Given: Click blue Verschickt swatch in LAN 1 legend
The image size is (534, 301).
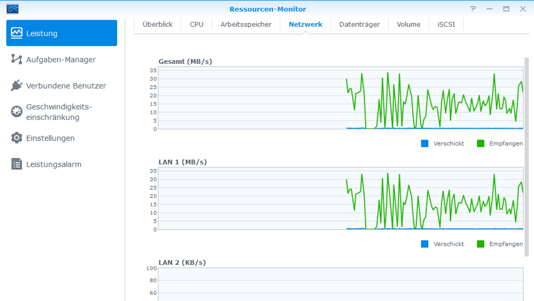Looking at the screenshot, I should click(x=425, y=244).
